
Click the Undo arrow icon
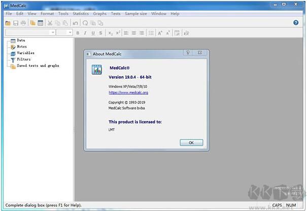[75, 23]
